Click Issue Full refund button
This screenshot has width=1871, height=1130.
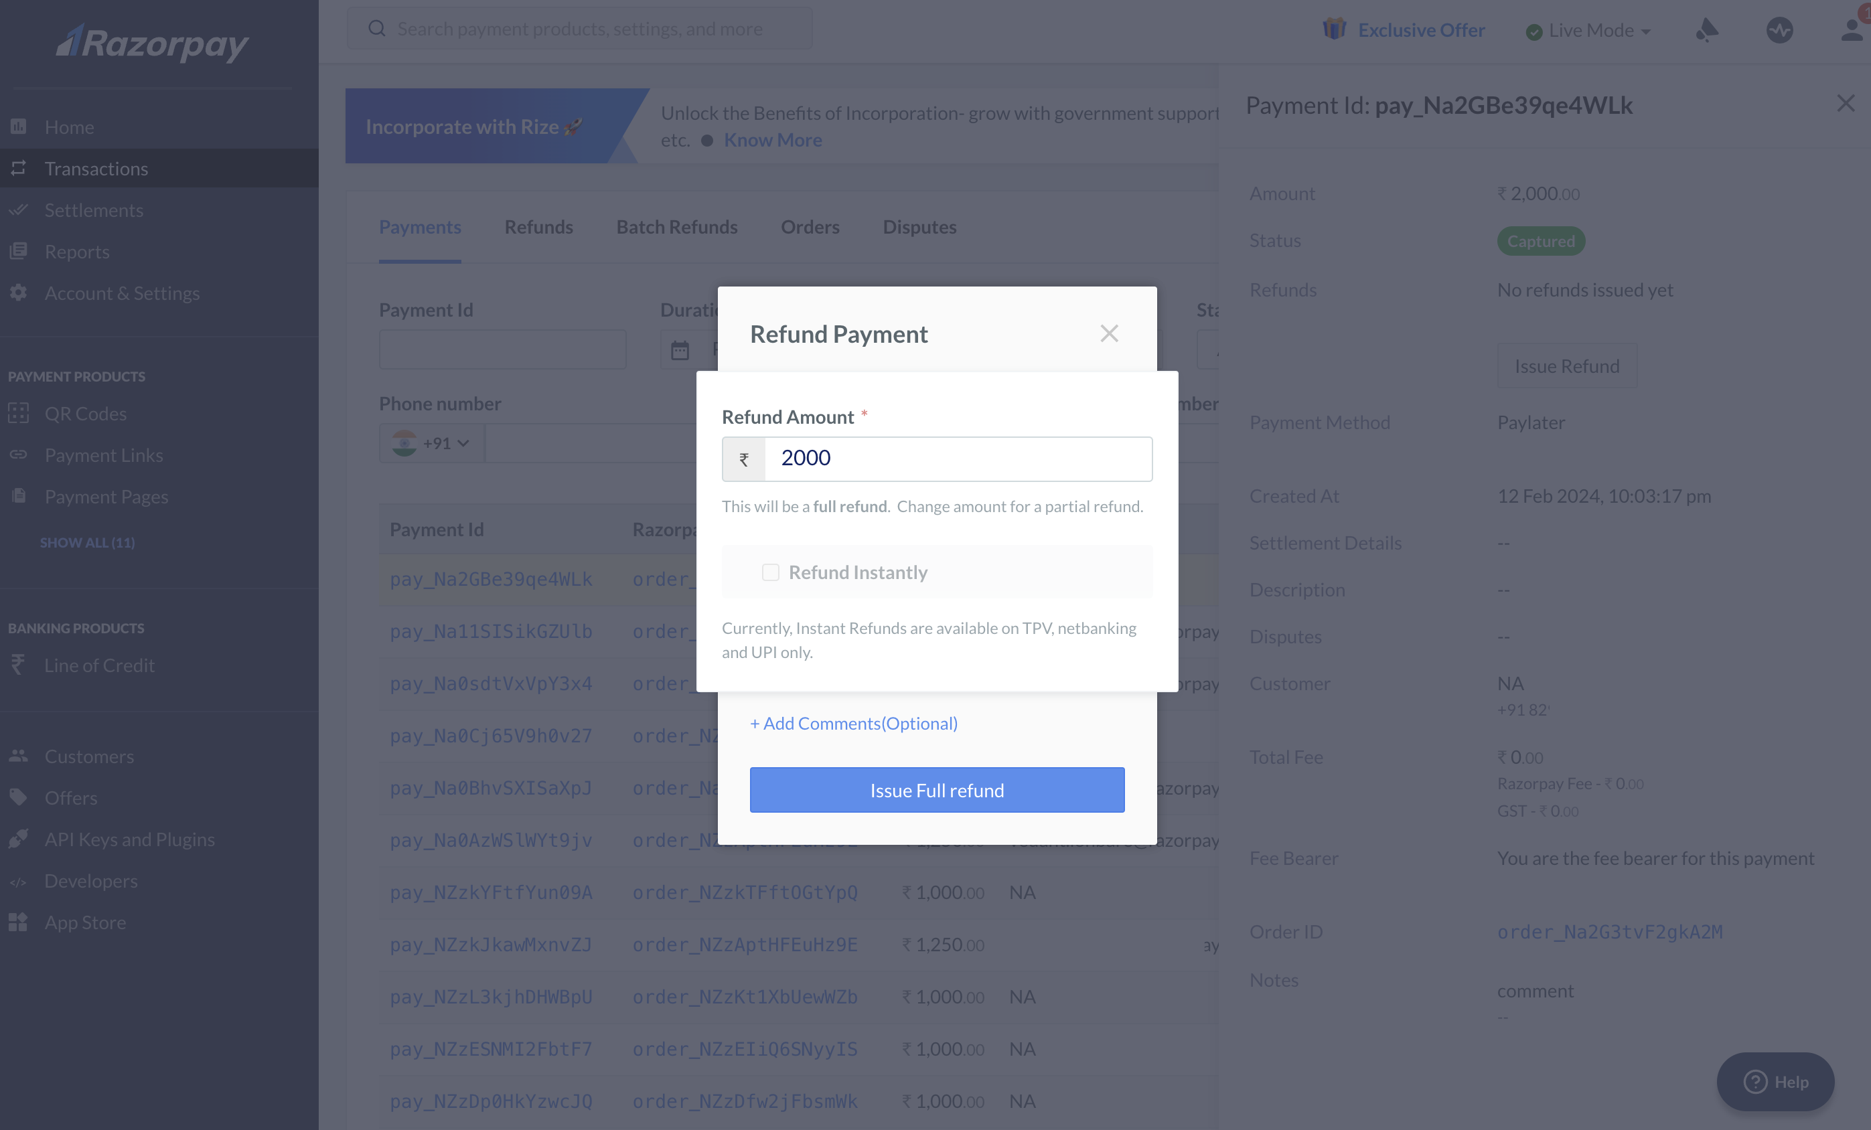[x=937, y=790]
